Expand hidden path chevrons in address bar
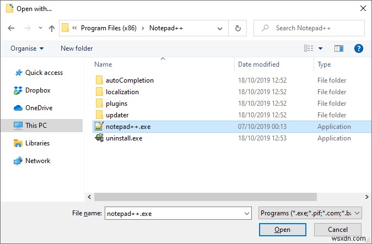 point(74,28)
